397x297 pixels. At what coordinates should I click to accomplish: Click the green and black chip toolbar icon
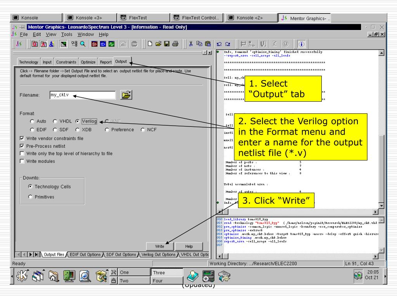click(x=63, y=44)
